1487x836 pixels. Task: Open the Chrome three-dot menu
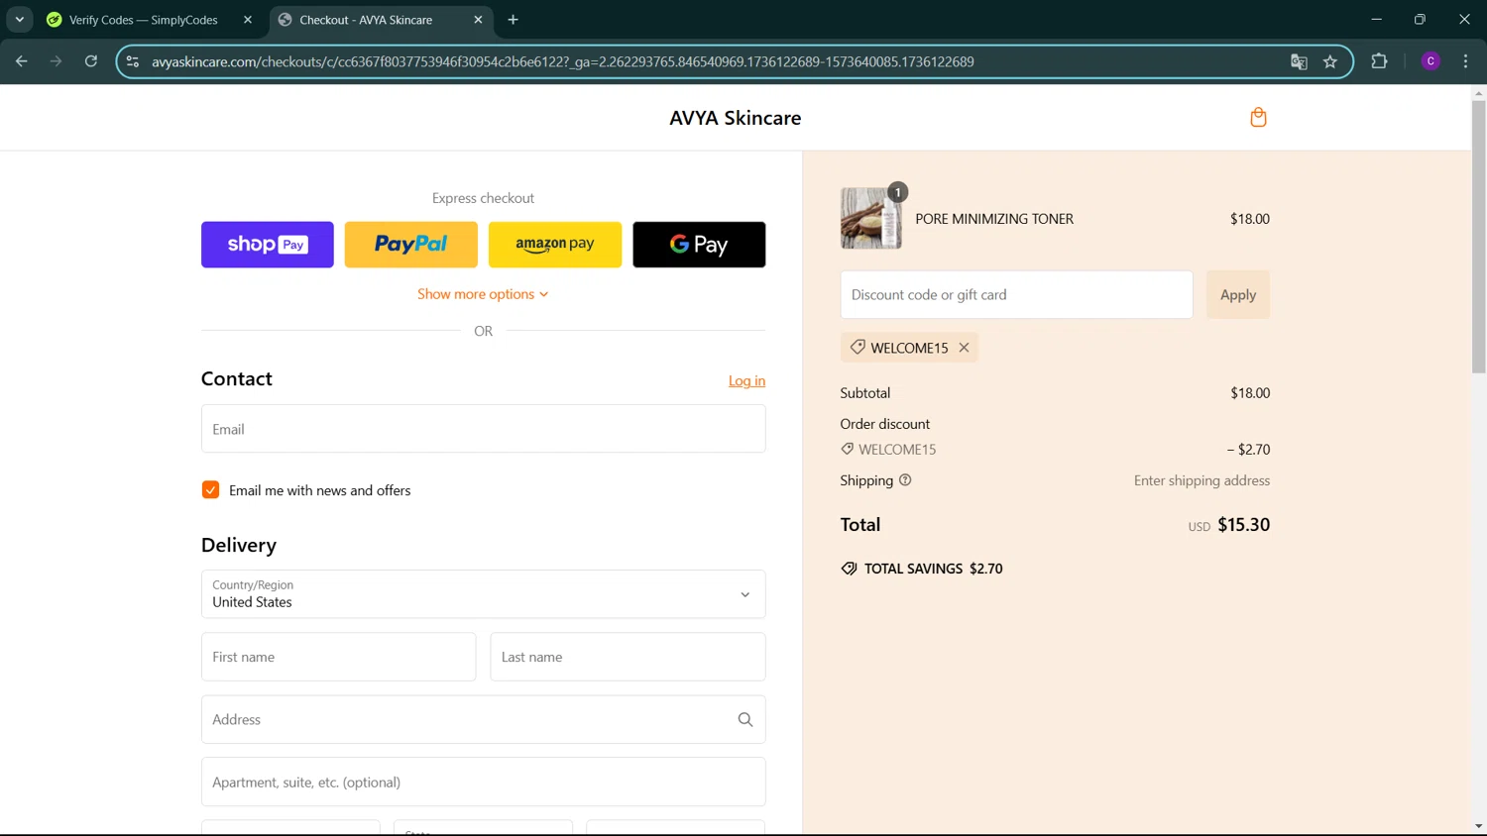[1465, 61]
